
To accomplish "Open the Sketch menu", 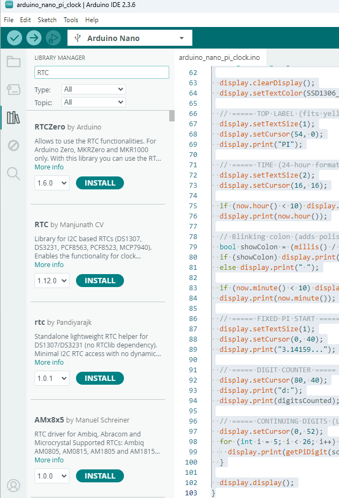I will tap(47, 19).
